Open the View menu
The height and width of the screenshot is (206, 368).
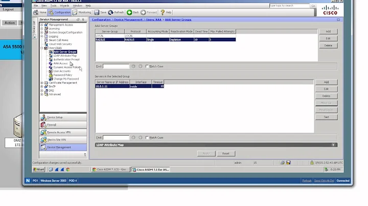point(44,6)
